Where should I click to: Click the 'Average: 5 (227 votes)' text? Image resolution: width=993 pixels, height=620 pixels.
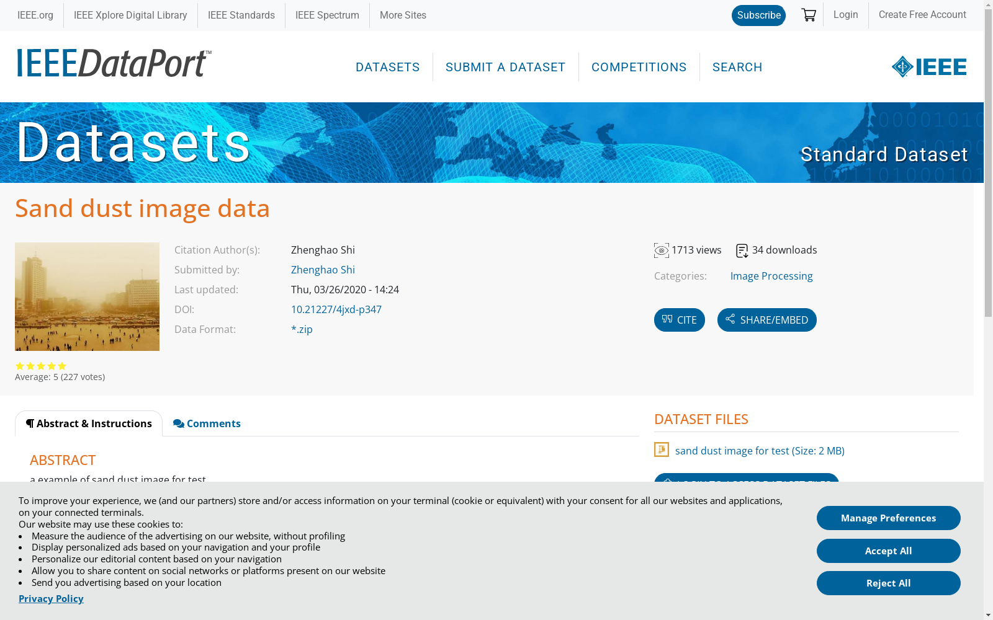tap(60, 377)
